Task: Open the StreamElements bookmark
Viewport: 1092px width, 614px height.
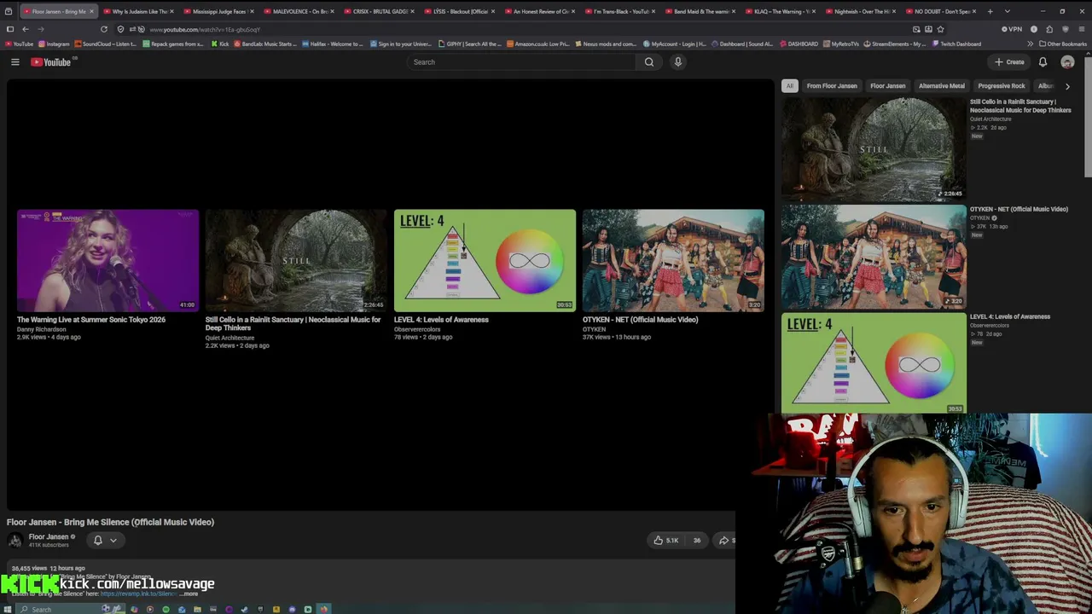Action: click(x=895, y=43)
